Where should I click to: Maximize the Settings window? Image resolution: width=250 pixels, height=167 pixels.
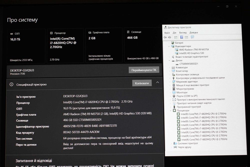(227, 7)
